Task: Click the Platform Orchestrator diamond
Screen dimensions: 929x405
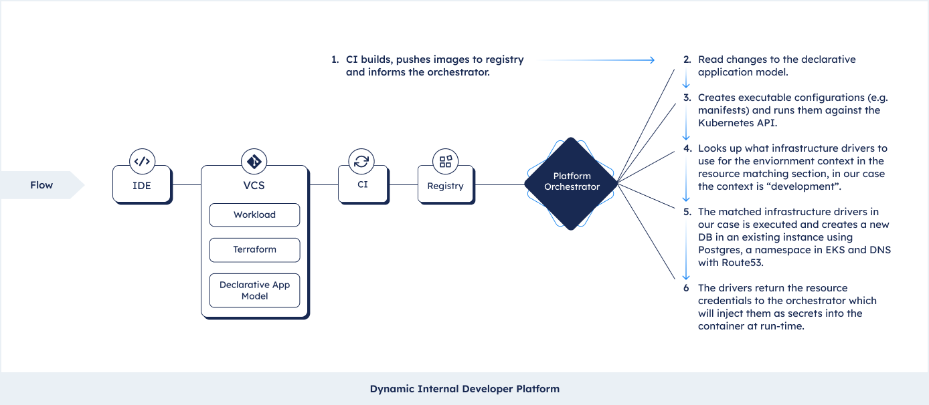Action: [x=571, y=183]
